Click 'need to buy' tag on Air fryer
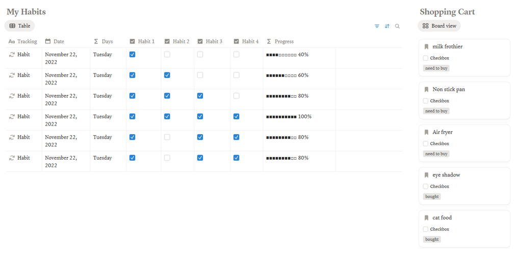 [x=436, y=154]
